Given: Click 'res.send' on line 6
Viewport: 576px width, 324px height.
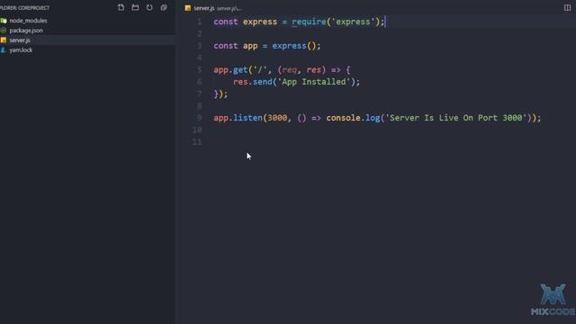Looking at the screenshot, I should coord(253,82).
